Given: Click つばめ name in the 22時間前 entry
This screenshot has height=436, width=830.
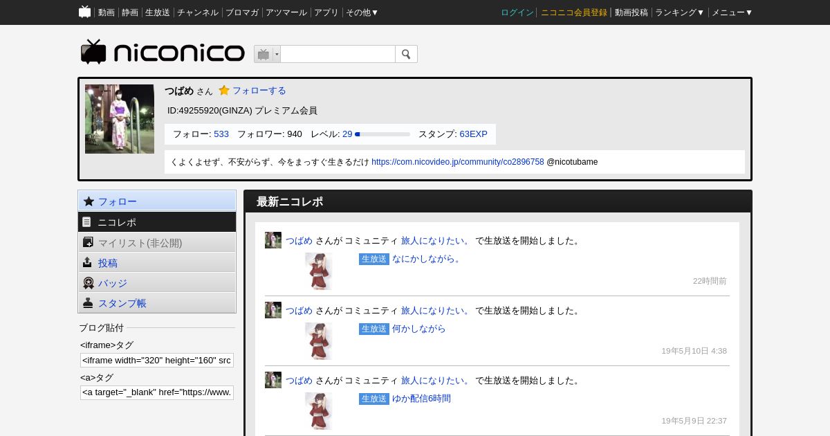Looking at the screenshot, I should (x=299, y=241).
